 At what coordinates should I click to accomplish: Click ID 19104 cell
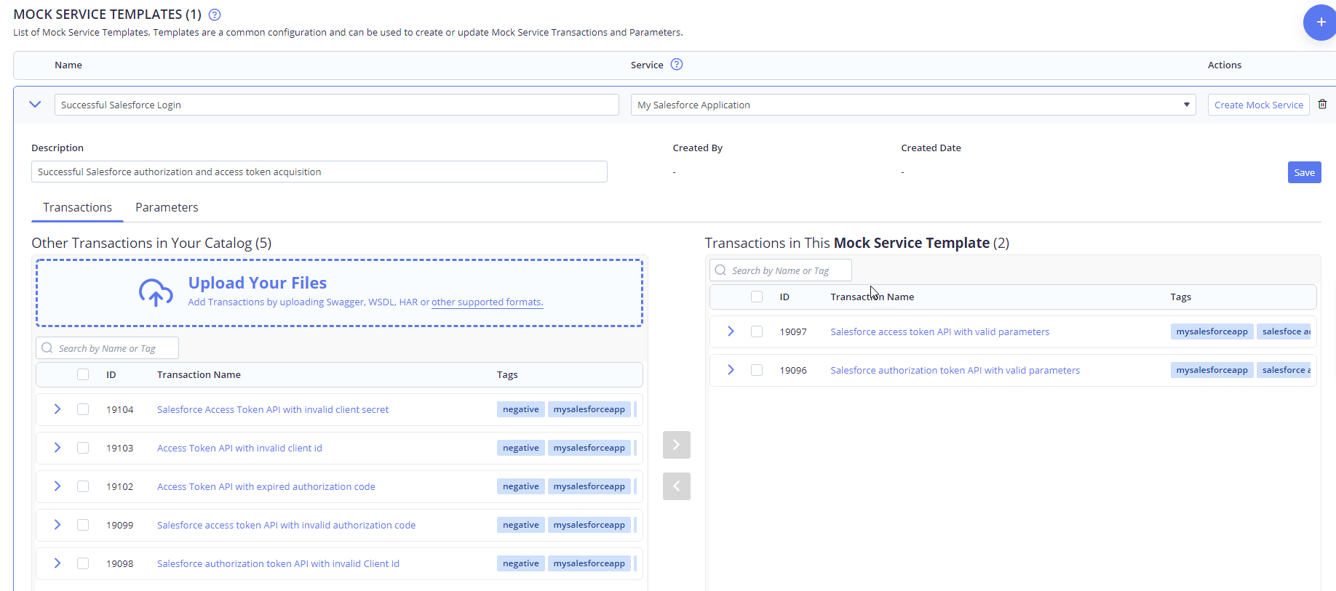click(120, 409)
